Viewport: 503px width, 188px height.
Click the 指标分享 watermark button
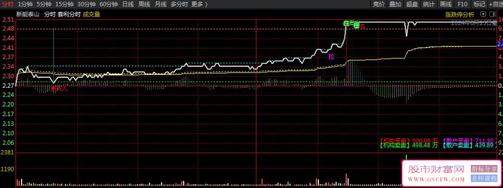click(484, 169)
